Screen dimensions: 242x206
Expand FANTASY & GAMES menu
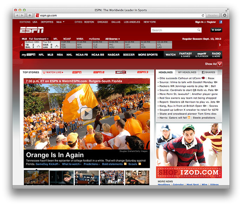(x=186, y=55)
